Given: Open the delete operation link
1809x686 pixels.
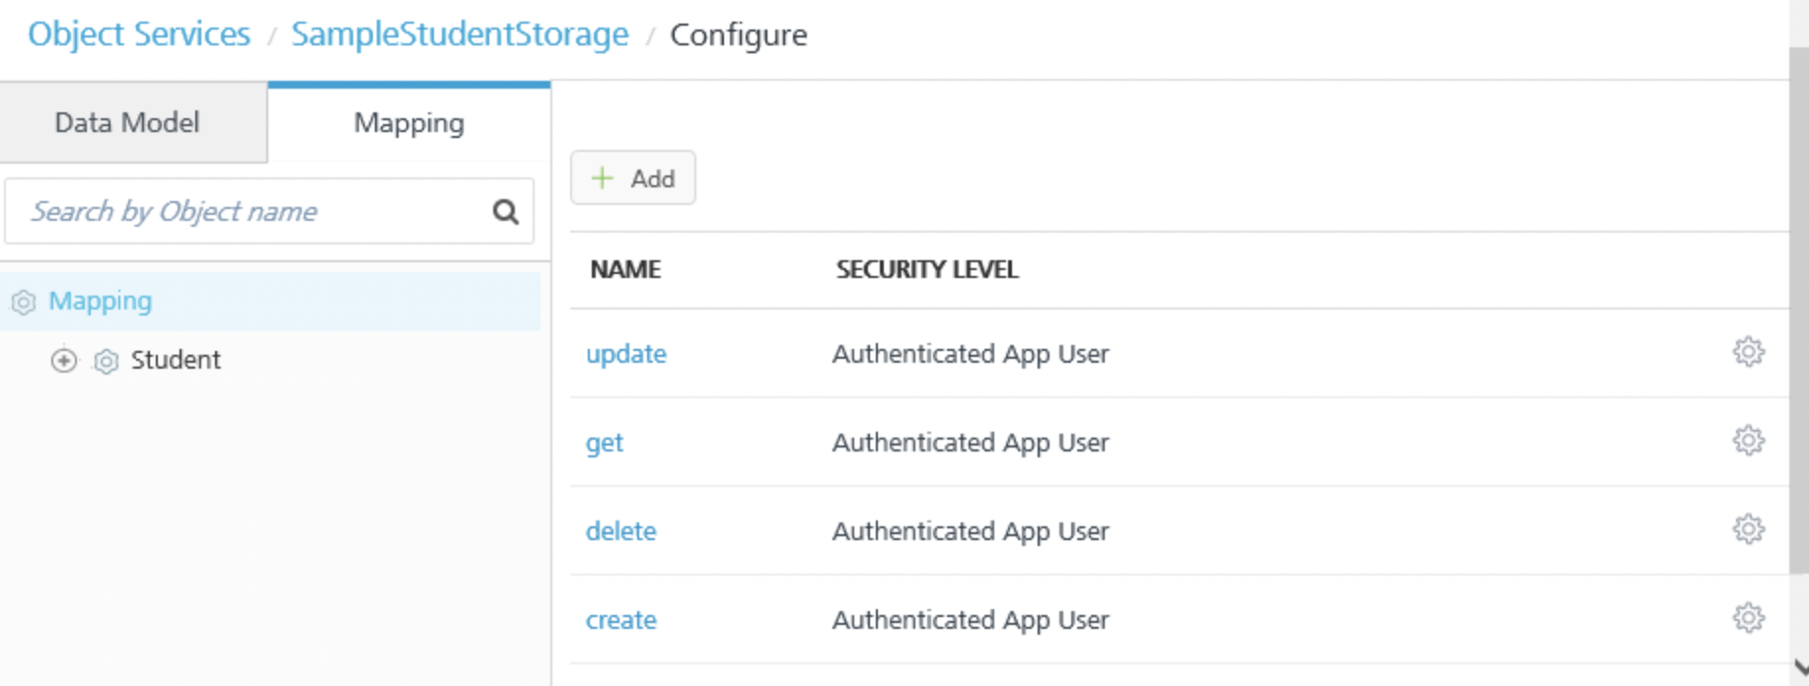Looking at the screenshot, I should 620,531.
